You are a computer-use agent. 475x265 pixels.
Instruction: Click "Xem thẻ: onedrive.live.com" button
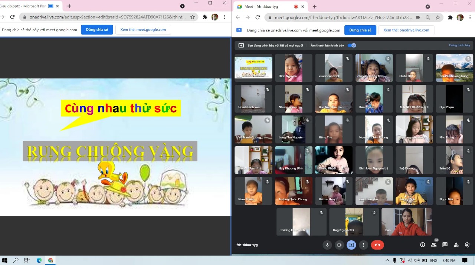pyautogui.click(x=406, y=30)
